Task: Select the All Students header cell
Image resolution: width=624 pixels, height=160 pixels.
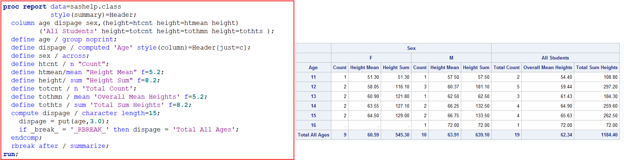Action: tap(555, 58)
